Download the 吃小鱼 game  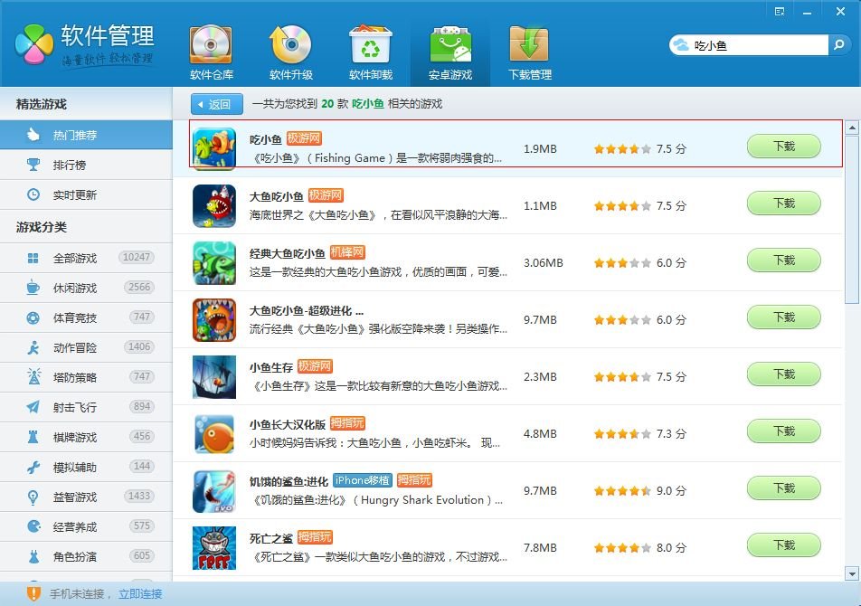tap(783, 147)
